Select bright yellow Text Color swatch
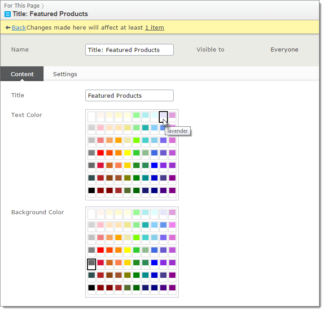 pos(127,153)
